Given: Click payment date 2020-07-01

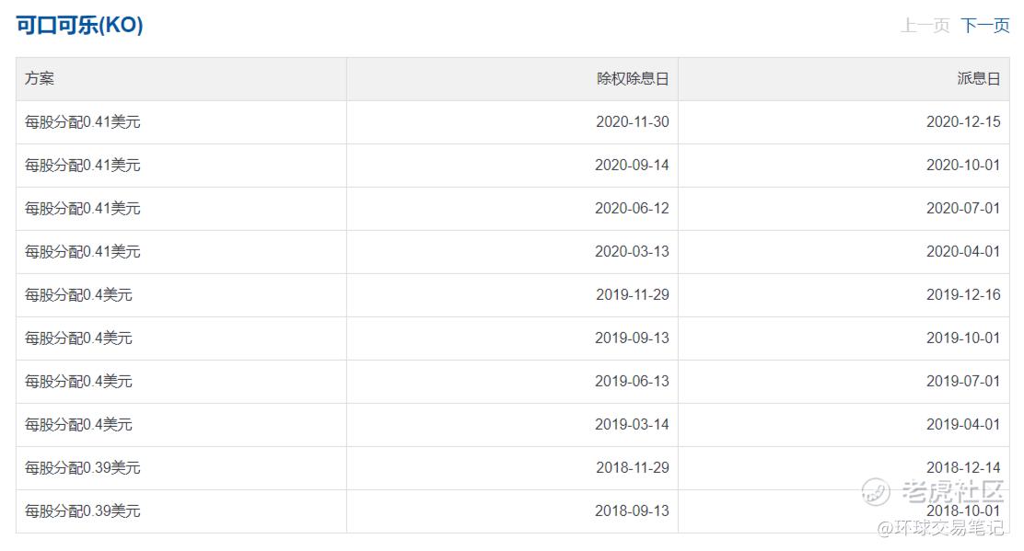Looking at the screenshot, I should (x=962, y=209).
